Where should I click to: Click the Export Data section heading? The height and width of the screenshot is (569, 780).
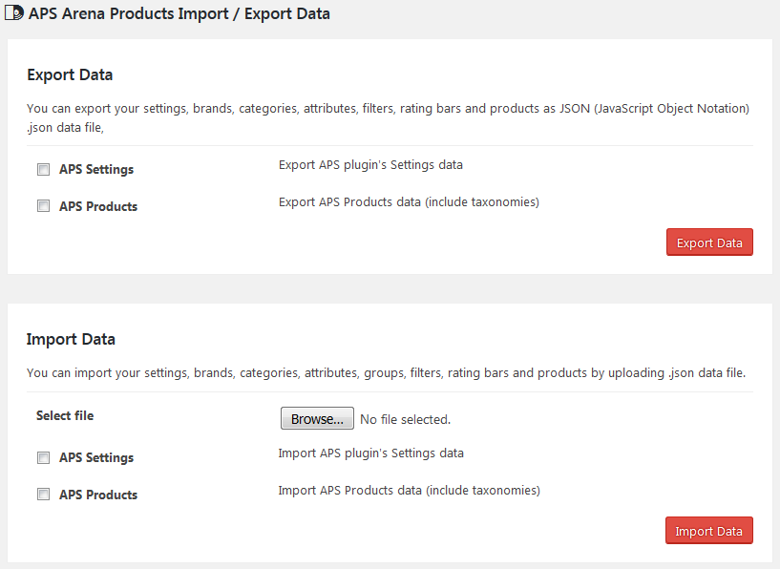[x=70, y=74]
